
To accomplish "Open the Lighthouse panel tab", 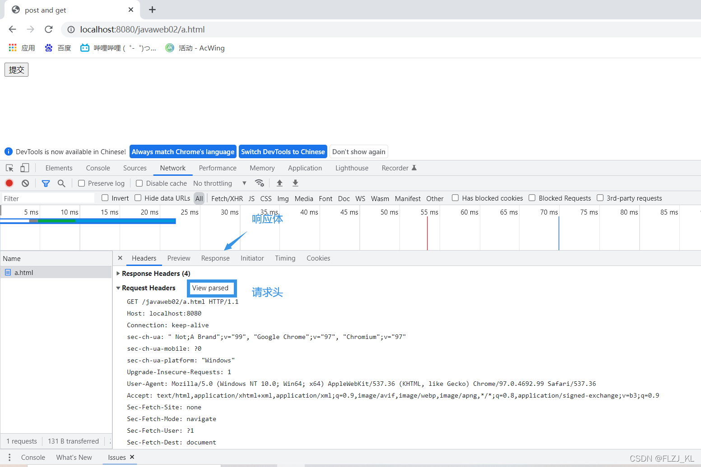I will click(352, 168).
